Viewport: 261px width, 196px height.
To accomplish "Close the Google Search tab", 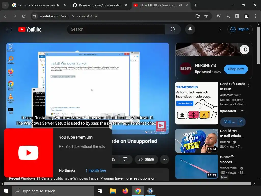I will tap(65, 5).
